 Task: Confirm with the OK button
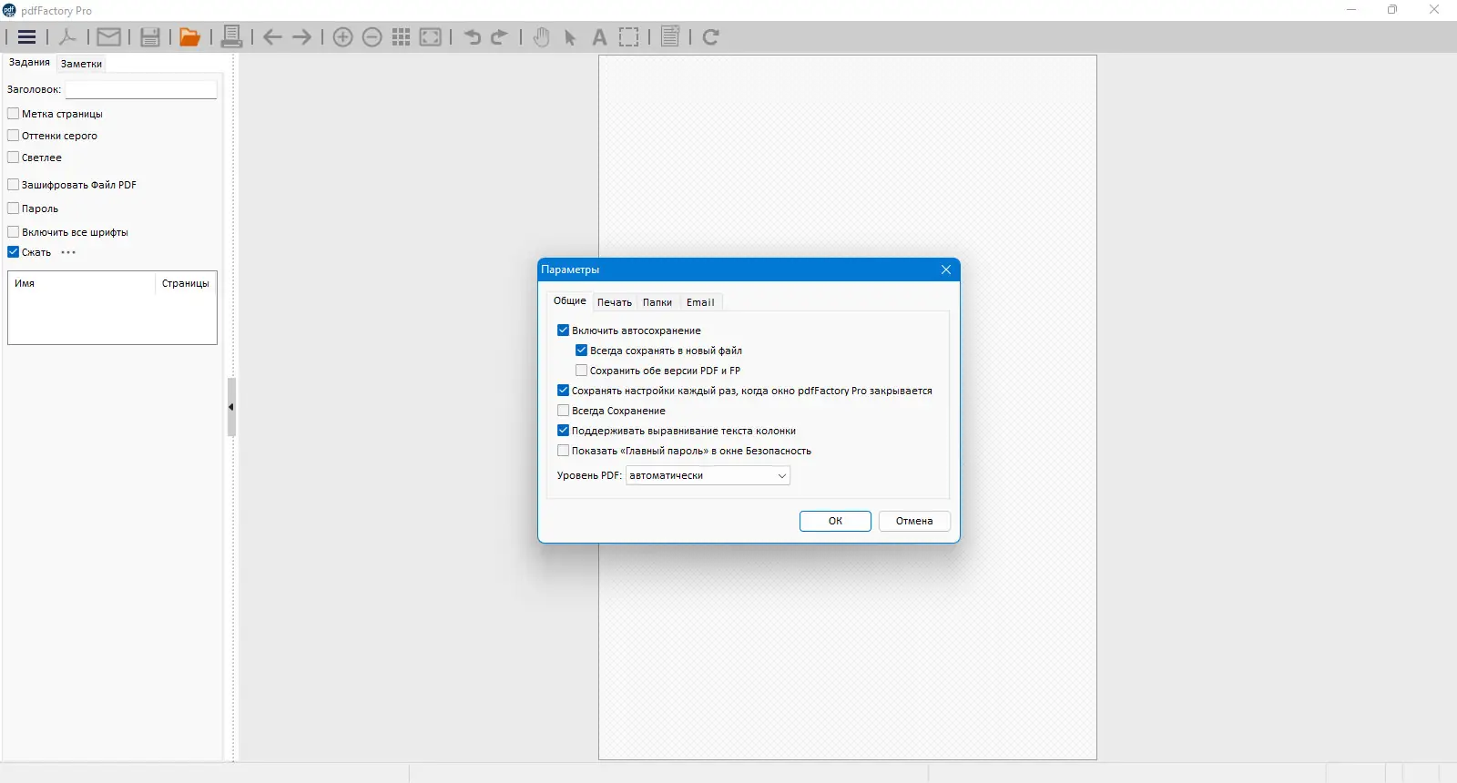835,521
